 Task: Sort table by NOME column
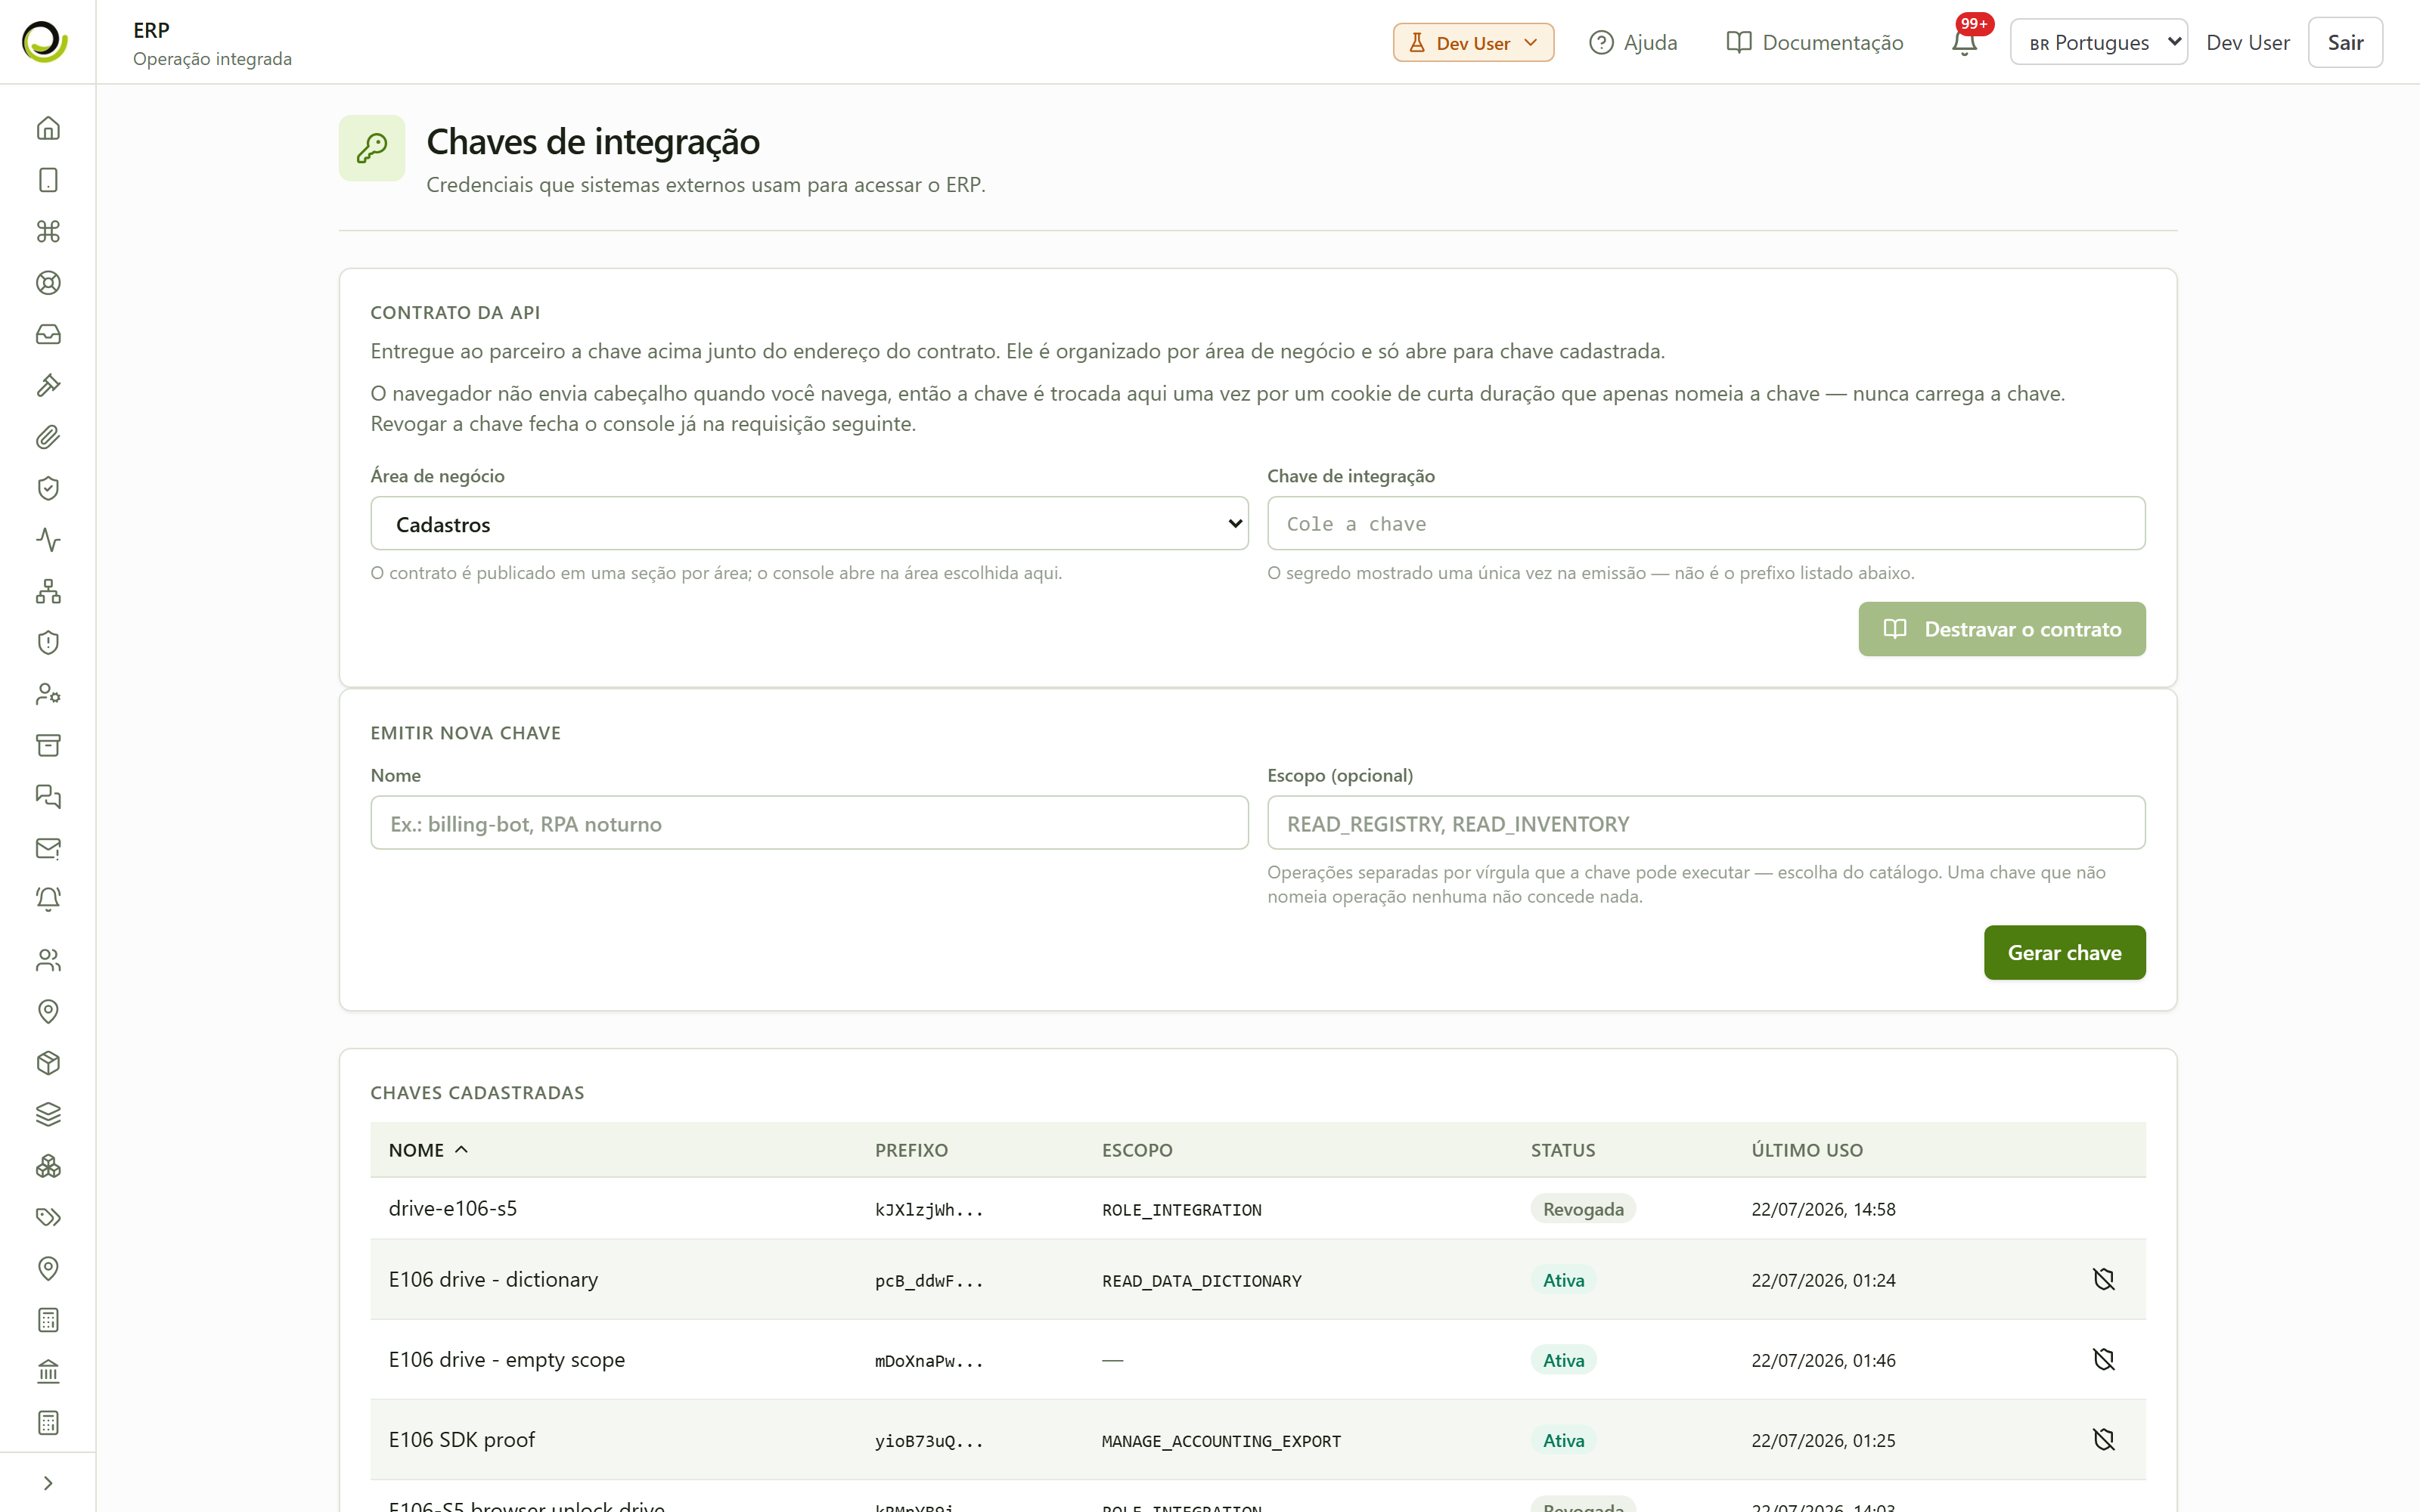[x=428, y=1150]
